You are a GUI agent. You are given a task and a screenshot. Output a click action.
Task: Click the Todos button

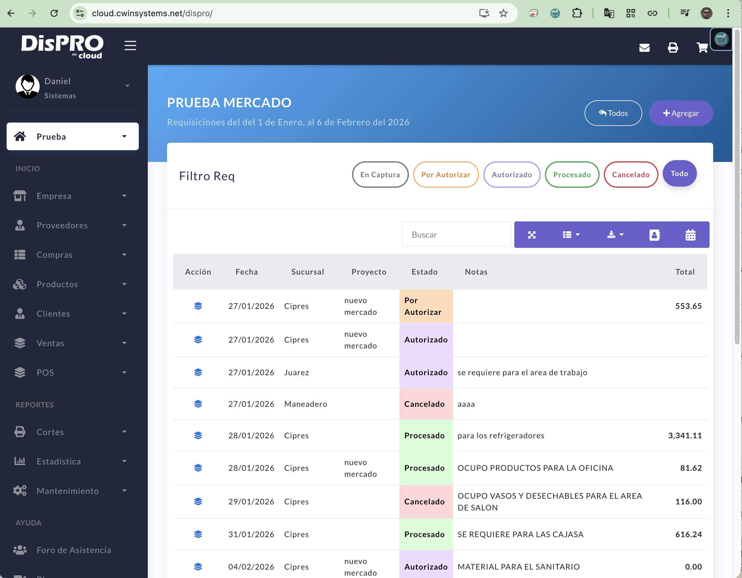click(613, 113)
